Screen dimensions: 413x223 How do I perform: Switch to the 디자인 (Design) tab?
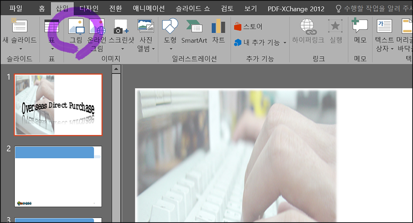click(89, 8)
